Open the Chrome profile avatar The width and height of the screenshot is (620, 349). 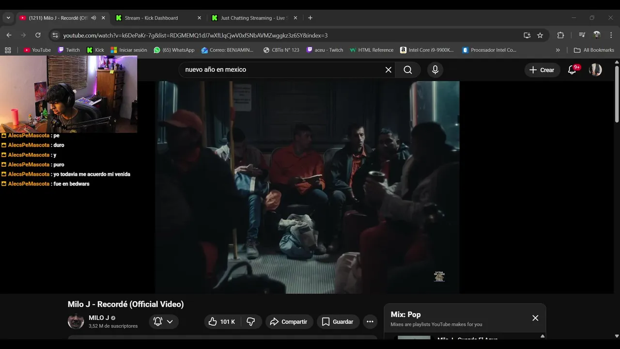(597, 35)
